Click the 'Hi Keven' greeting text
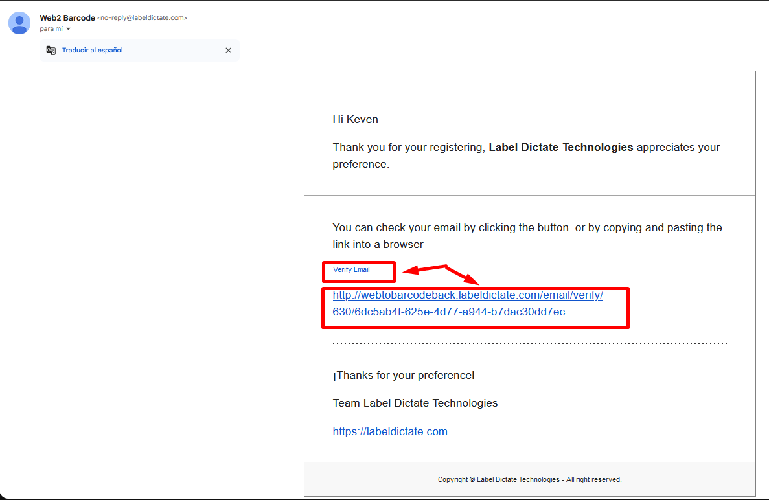This screenshot has width=769, height=500. 355,119
